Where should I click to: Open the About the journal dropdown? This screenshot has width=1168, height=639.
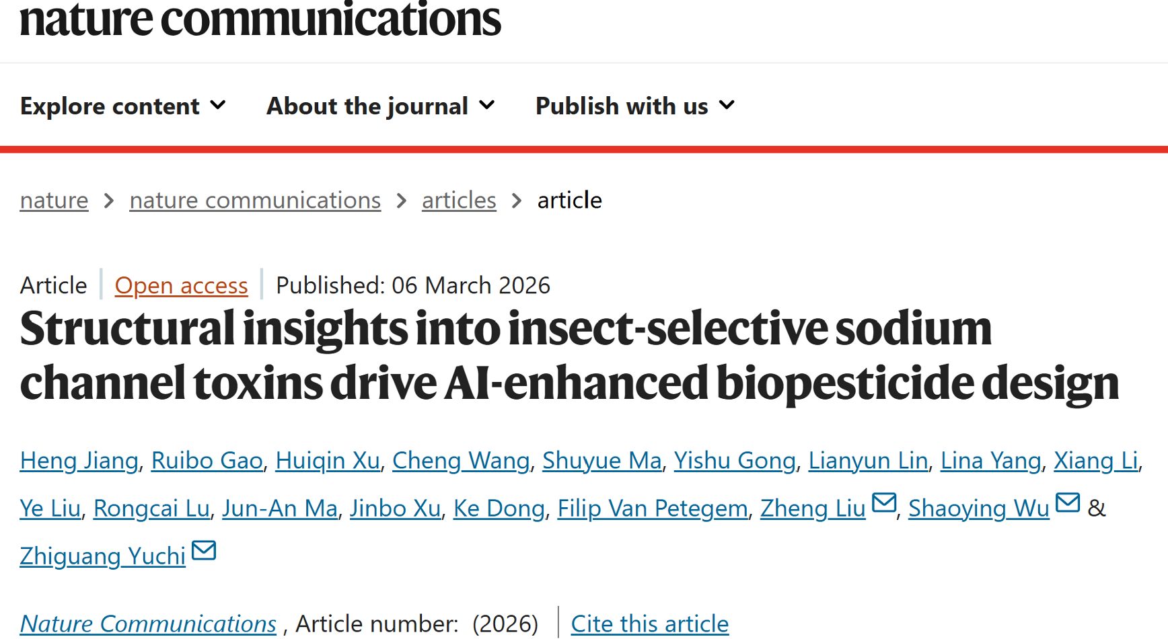tap(381, 106)
